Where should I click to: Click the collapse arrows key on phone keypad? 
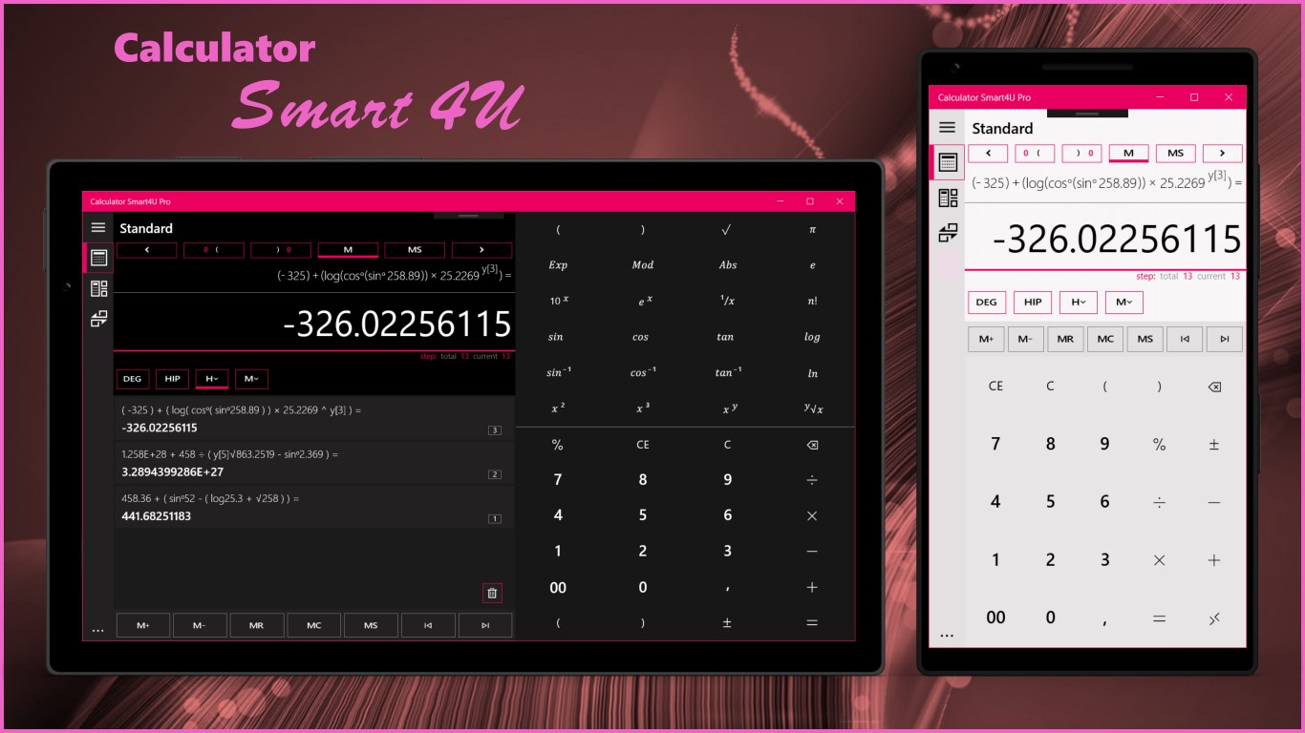(x=1214, y=618)
